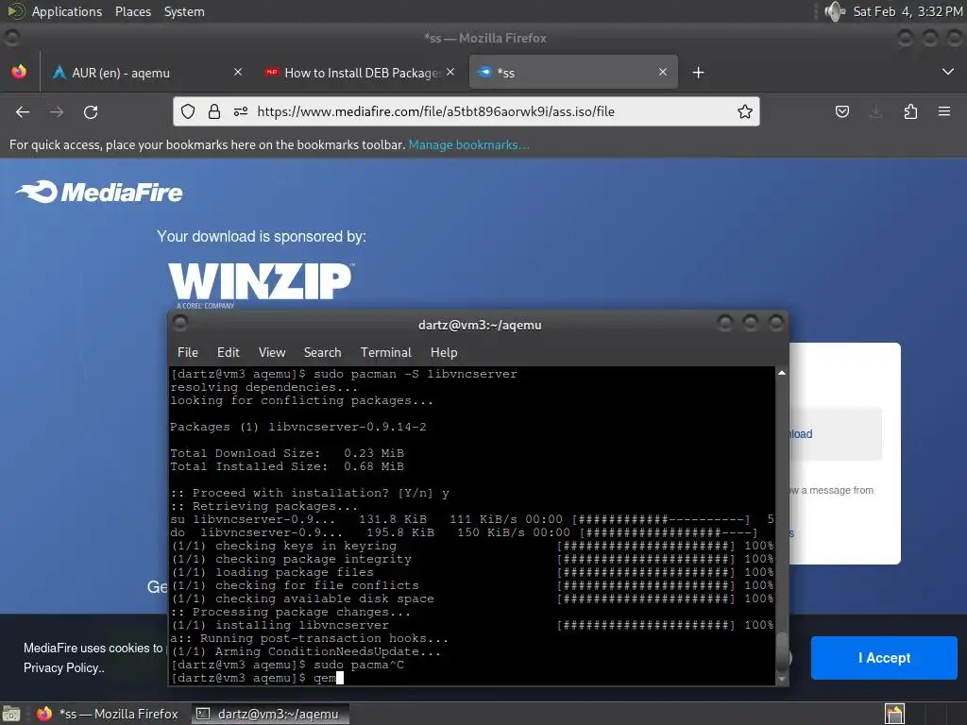The height and width of the screenshot is (725, 967).
Task: Switch to Firefox taskbar entry
Action: (x=108, y=714)
